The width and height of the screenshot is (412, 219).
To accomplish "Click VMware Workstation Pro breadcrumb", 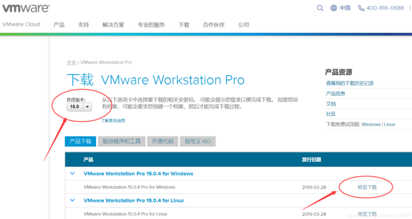I will pos(106,62).
